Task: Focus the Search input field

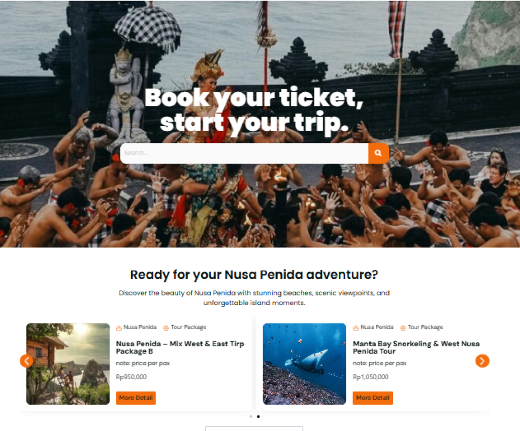Action: pyautogui.click(x=244, y=153)
